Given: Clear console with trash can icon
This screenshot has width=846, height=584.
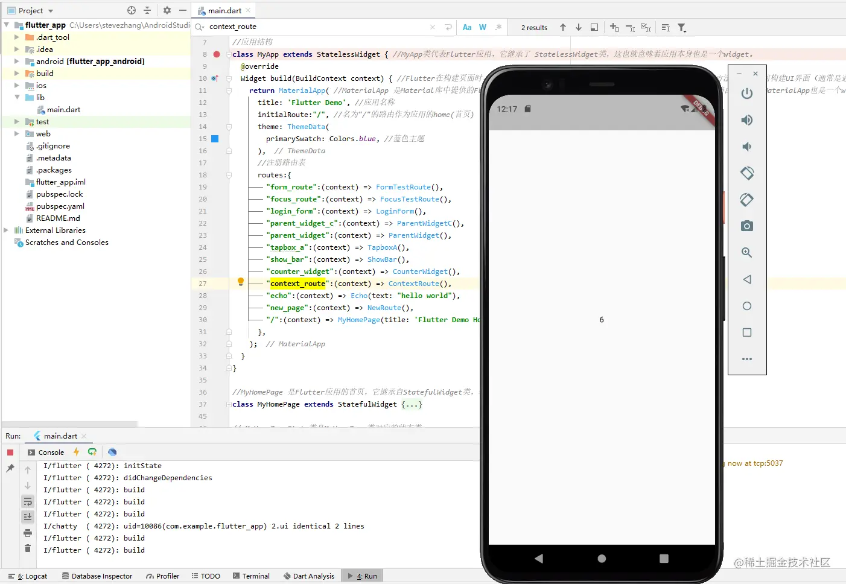Looking at the screenshot, I should [x=28, y=548].
